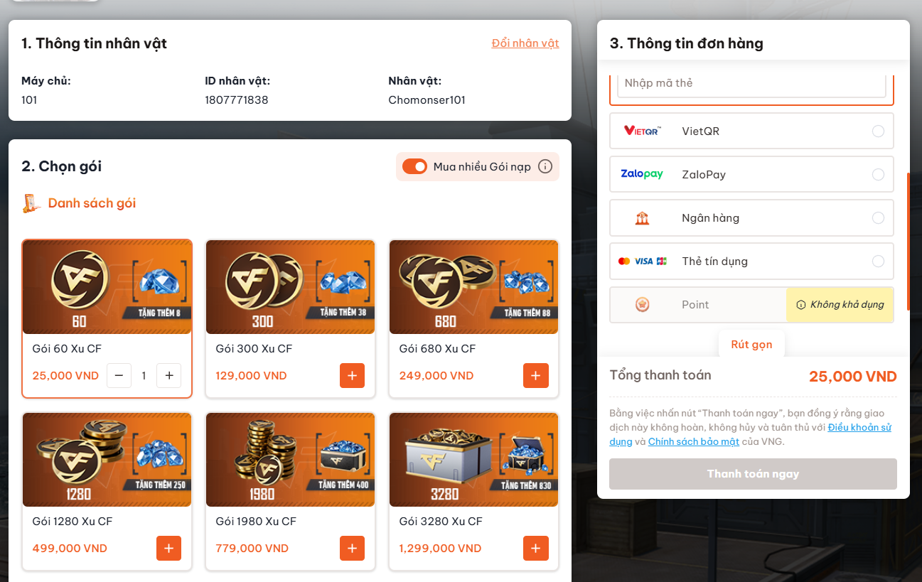
Task: Choose Thẻ tín dụng payment option
Action: coord(751,261)
